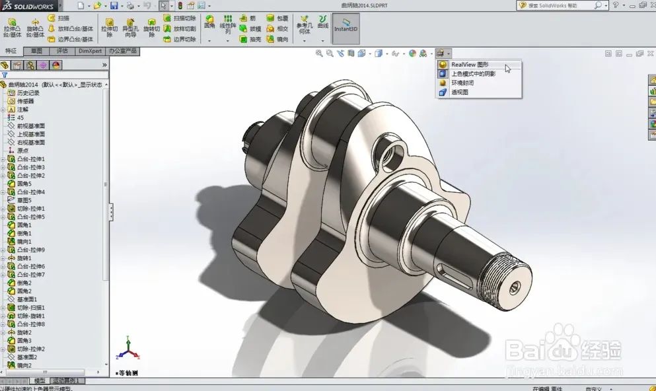Click the 运动算例1 motion study tab
Image resolution: width=656 pixels, height=391 pixels.
point(67,380)
